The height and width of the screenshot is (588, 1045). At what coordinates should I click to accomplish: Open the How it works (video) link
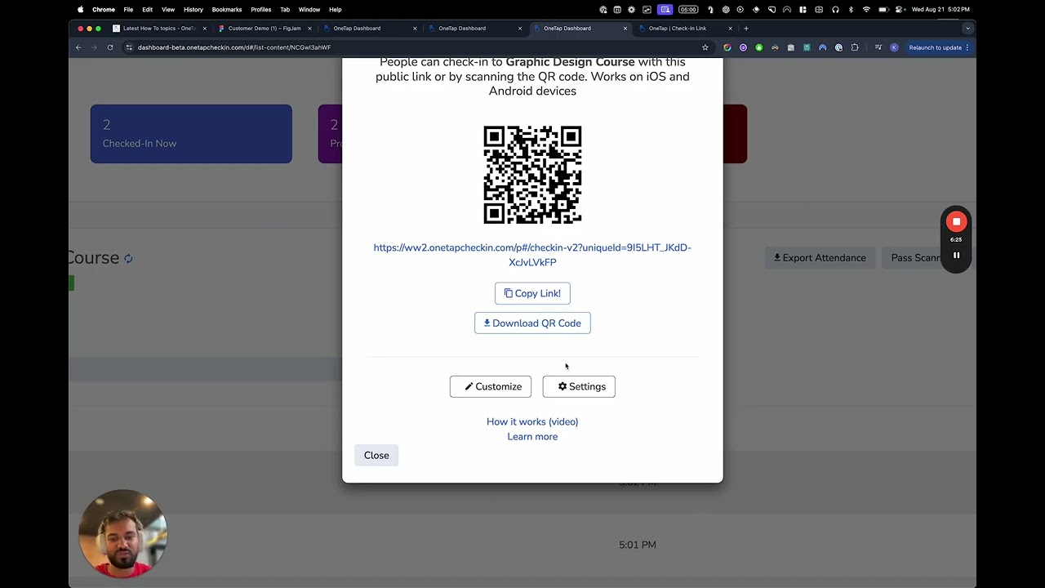(x=532, y=421)
